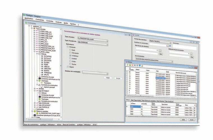Select the INSEE attribute in the tree
213x140 pixels.
pyautogui.click(x=46, y=64)
